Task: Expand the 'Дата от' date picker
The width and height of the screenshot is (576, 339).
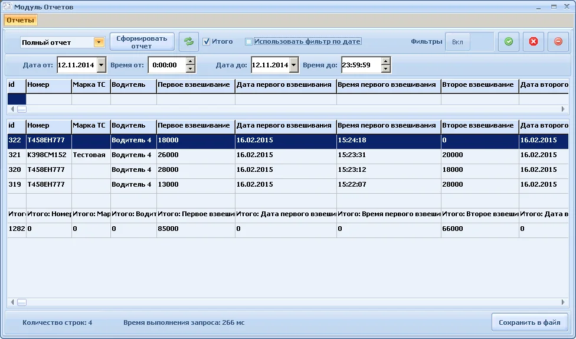Action: 101,65
